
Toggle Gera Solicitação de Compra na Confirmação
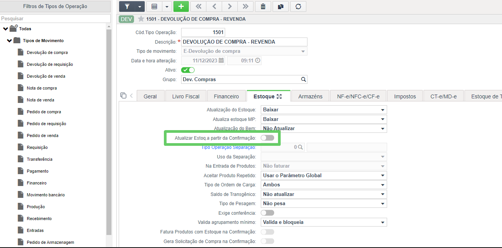point(267,241)
